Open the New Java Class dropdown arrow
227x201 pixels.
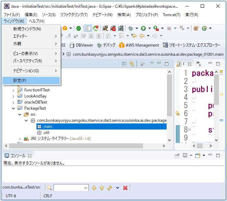[x=210, y=28]
